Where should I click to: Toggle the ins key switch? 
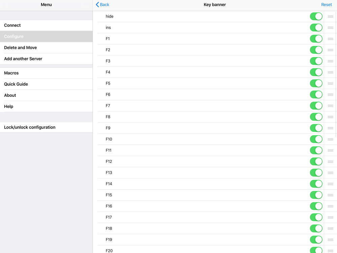coord(316,28)
